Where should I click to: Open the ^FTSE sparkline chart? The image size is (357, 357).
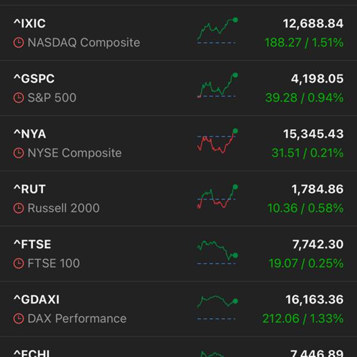[217, 252]
